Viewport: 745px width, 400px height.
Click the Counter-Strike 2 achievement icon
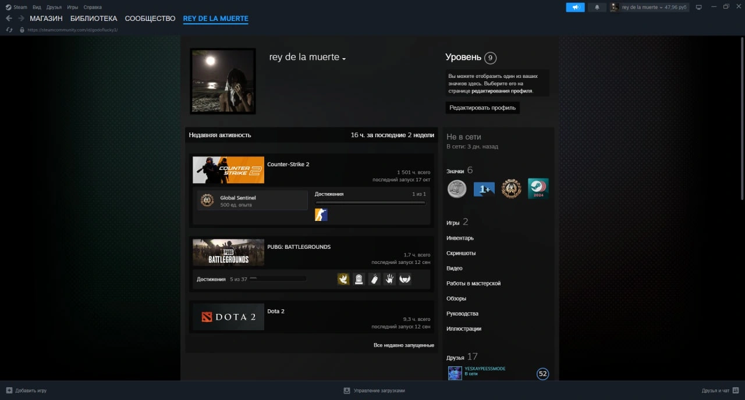(x=321, y=215)
